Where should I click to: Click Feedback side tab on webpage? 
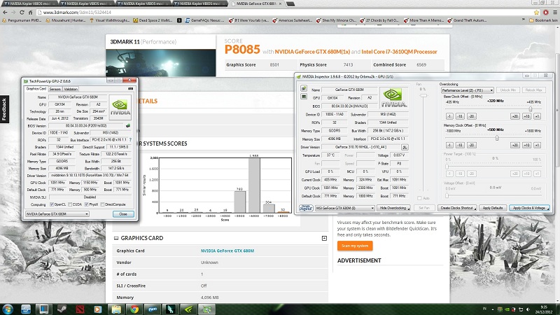point(4,109)
